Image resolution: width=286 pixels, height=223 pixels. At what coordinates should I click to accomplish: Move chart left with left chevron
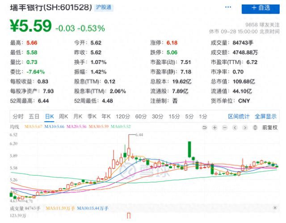(x=235, y=128)
